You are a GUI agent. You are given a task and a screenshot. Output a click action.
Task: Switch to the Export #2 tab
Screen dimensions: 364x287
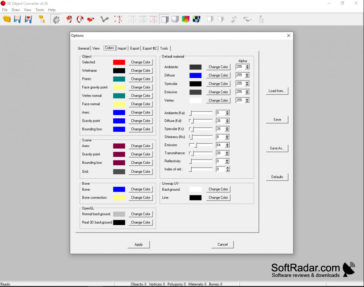click(x=150, y=49)
